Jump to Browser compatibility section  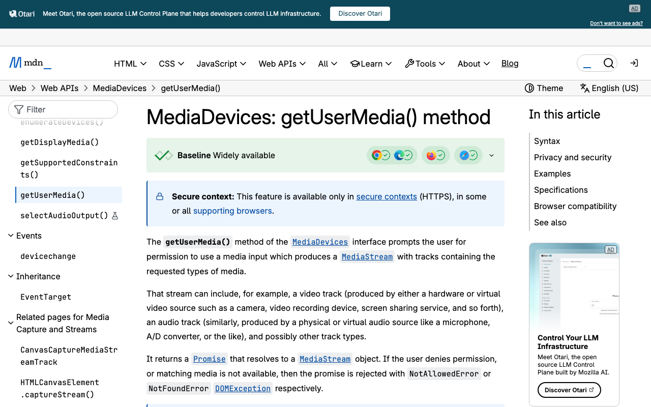575,206
